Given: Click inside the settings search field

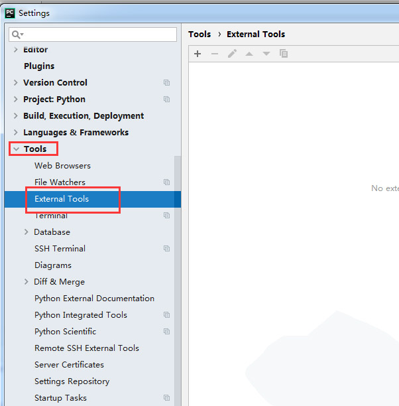Looking at the screenshot, I should click(93, 34).
